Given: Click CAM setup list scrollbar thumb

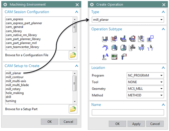Looking at the screenshot, I should tap(74, 83).
